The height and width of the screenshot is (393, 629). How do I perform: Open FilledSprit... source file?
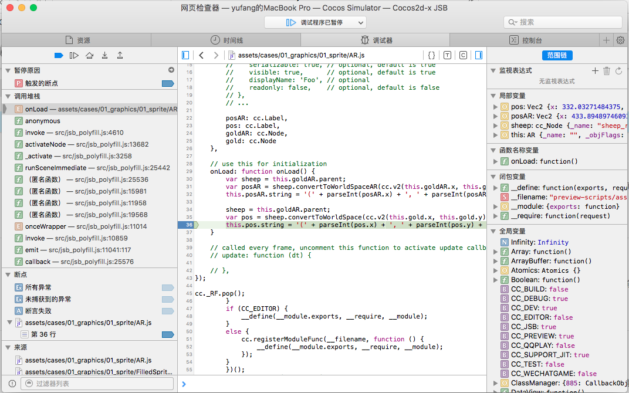coord(90,372)
